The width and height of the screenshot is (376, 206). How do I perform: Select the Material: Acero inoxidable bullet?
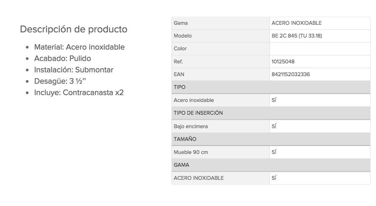pos(79,47)
